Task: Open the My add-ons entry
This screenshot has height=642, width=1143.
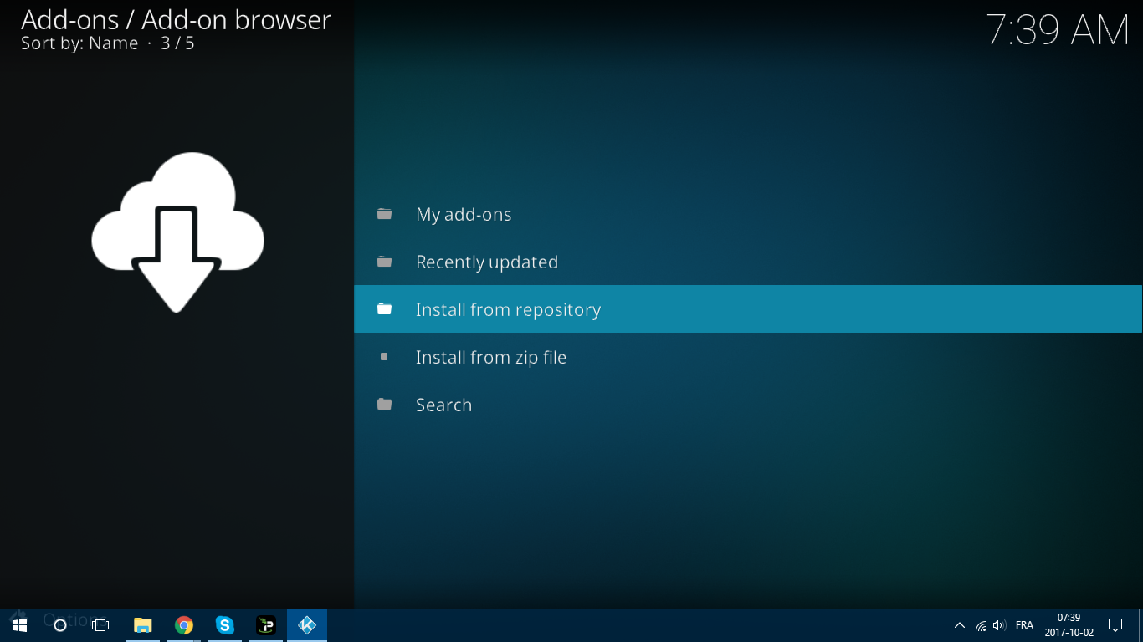Action: click(x=464, y=214)
